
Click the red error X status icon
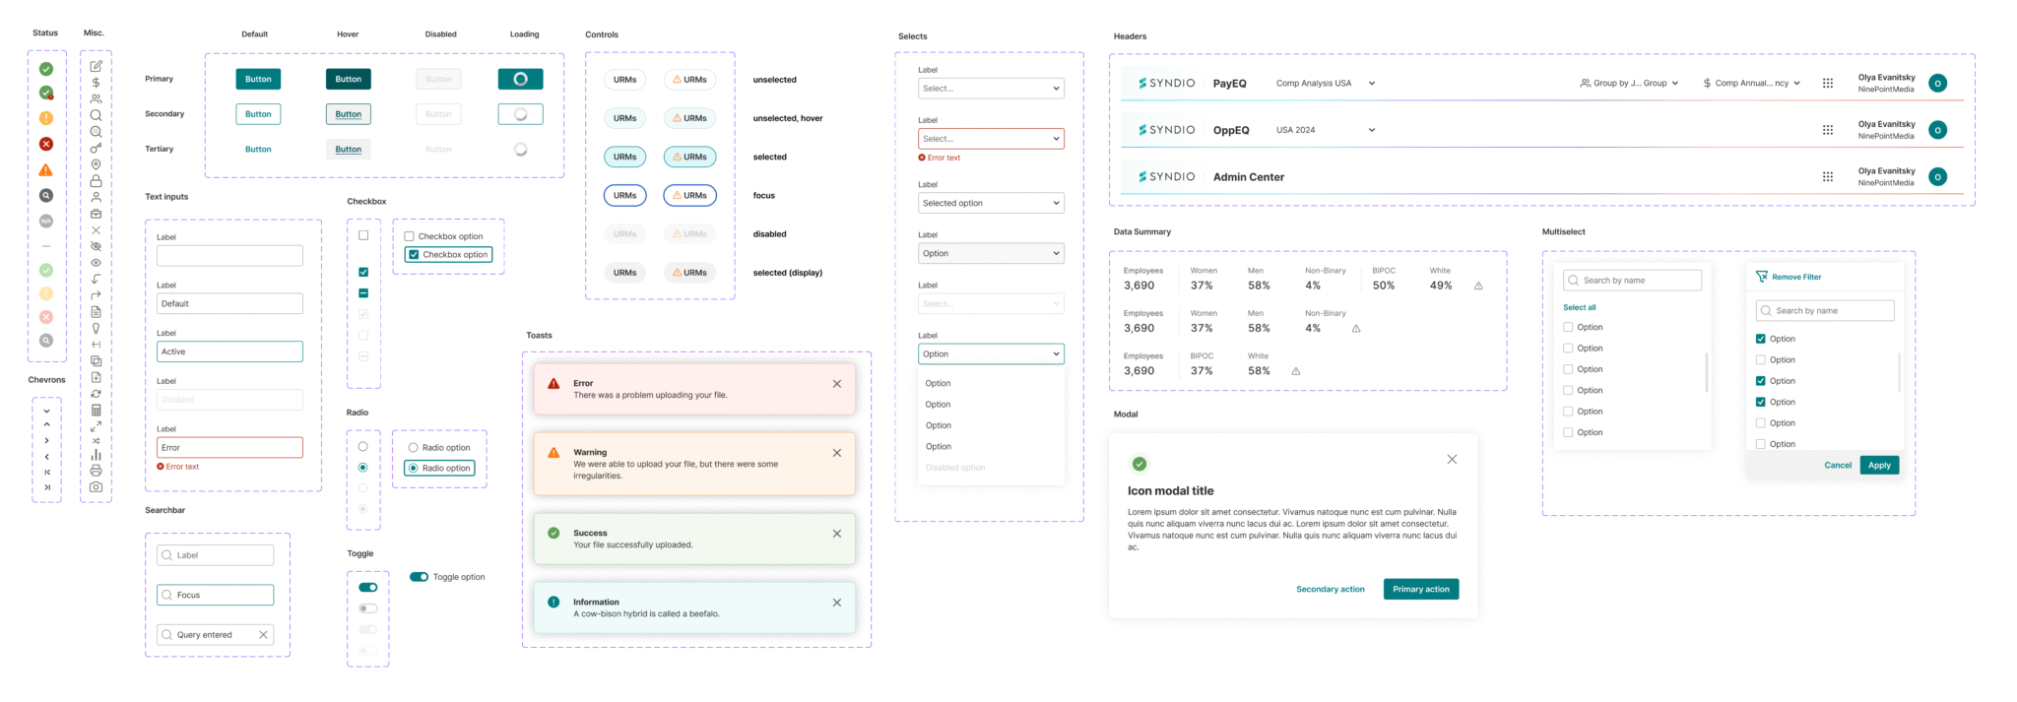46,144
